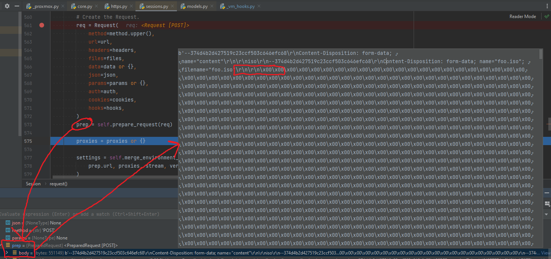Click line number 575 in gutter
Viewport: 551px width, 259px height.
28,141
